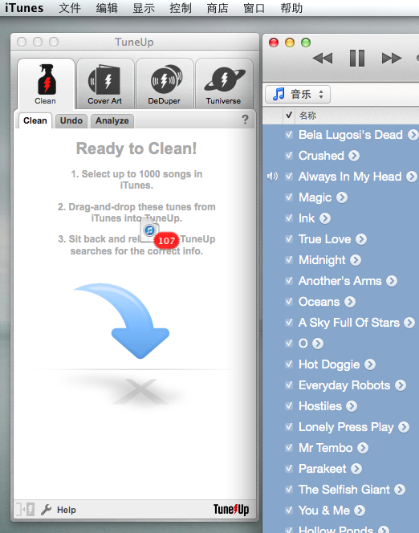Click arrow next to Midnight
419x533 pixels.
point(356,260)
